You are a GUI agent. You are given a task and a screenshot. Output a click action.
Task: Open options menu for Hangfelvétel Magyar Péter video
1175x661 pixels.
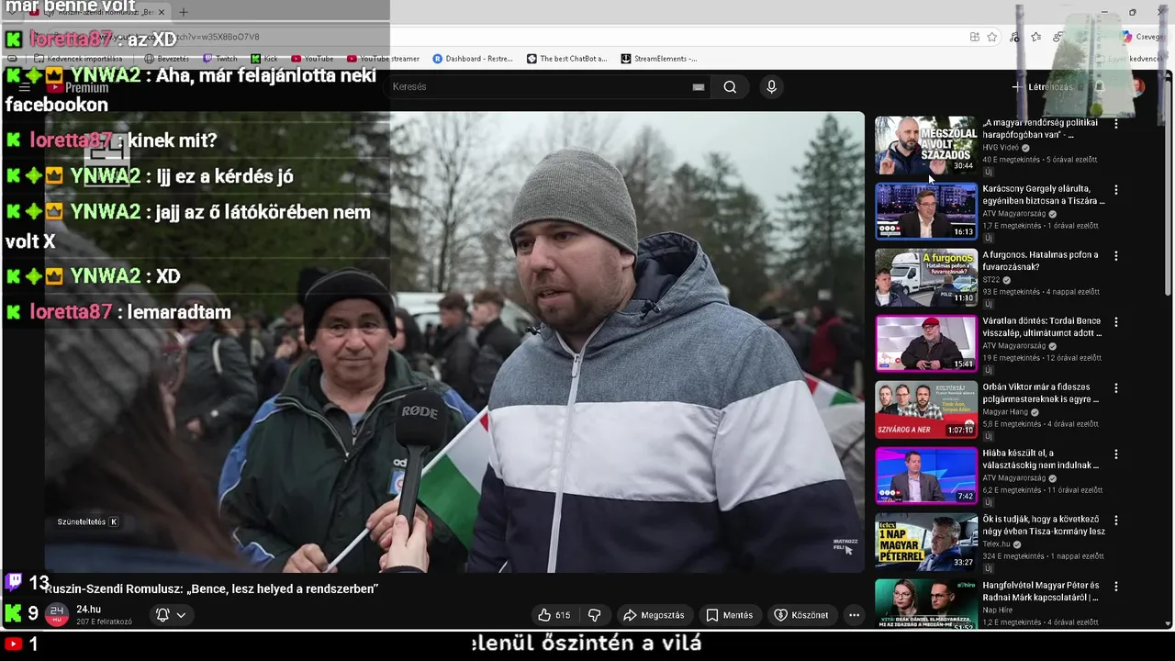[x=1116, y=587]
